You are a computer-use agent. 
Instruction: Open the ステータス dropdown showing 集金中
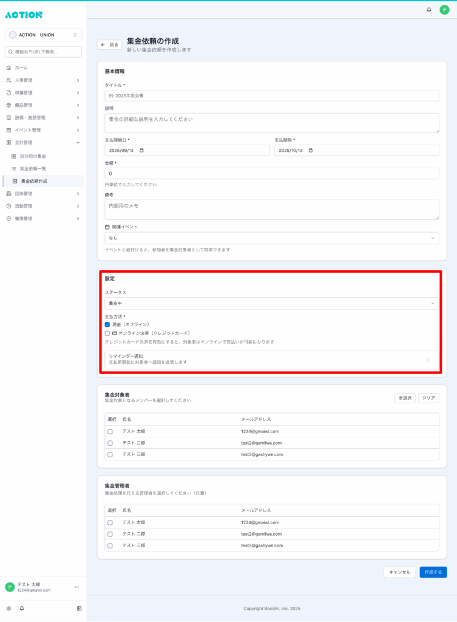(271, 303)
